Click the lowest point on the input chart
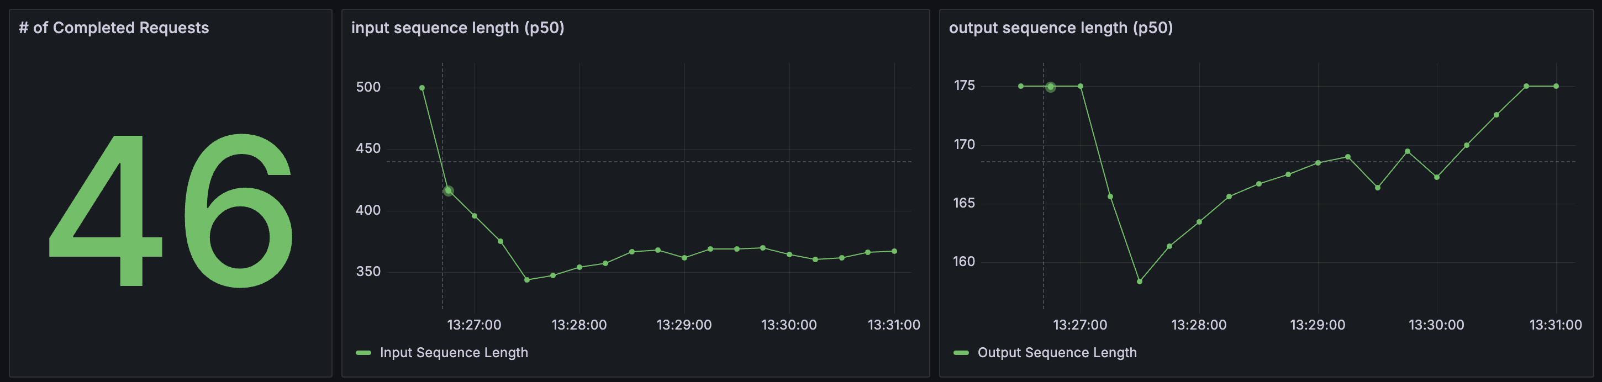The width and height of the screenshot is (1602, 382). [527, 280]
